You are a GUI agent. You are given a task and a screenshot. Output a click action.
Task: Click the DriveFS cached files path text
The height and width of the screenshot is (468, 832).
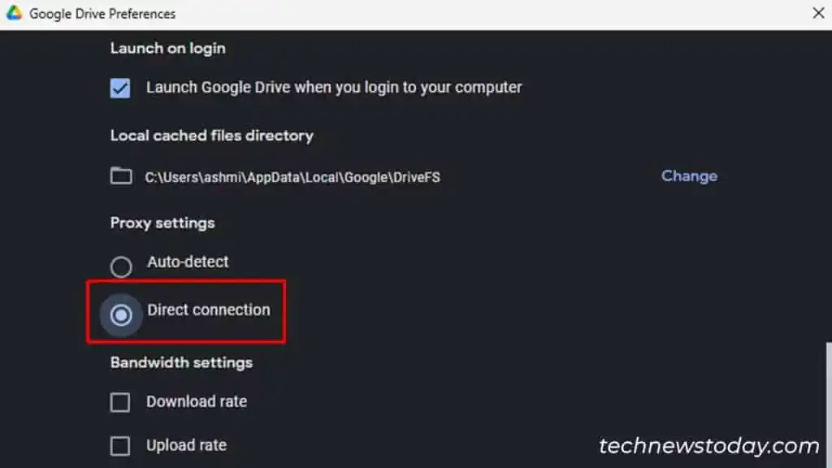pos(292,177)
